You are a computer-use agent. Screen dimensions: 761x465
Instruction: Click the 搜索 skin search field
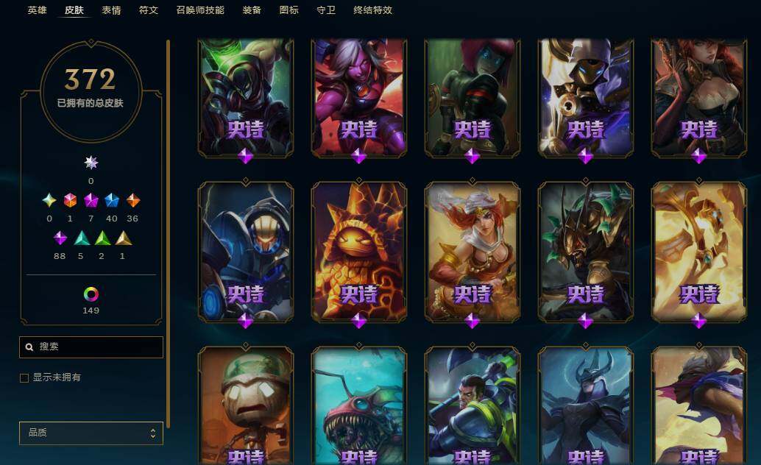click(x=91, y=347)
